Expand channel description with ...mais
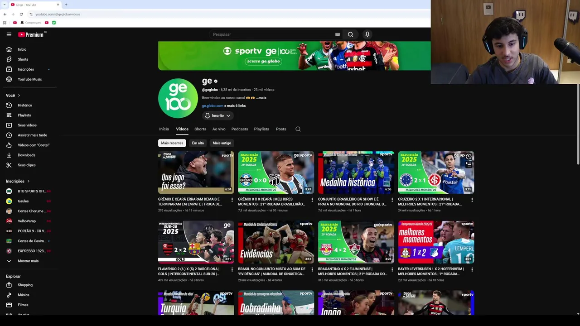The height and width of the screenshot is (326, 580). [261, 98]
